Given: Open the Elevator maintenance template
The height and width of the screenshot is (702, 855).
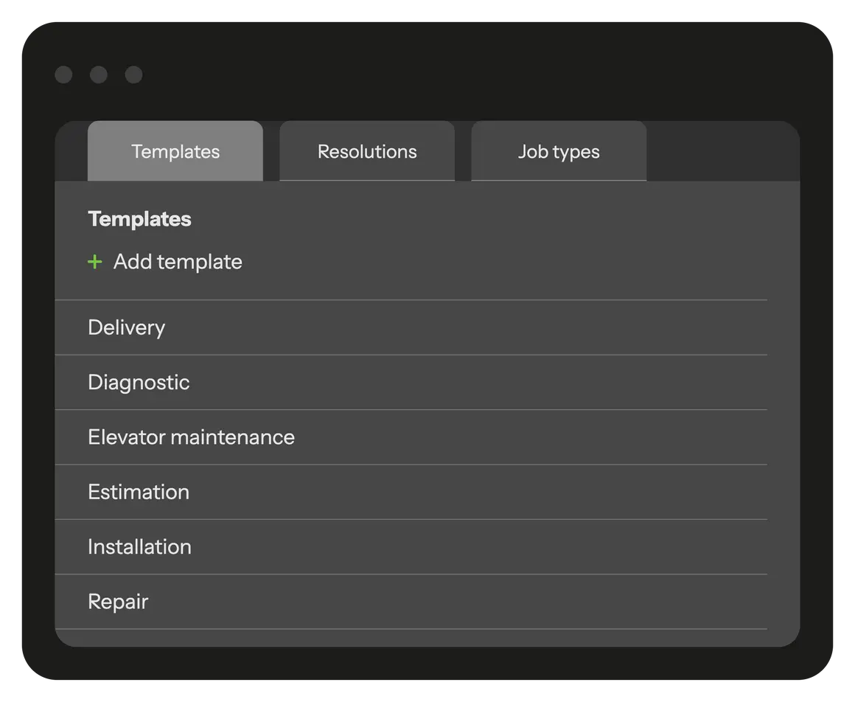Looking at the screenshot, I should click(x=191, y=437).
